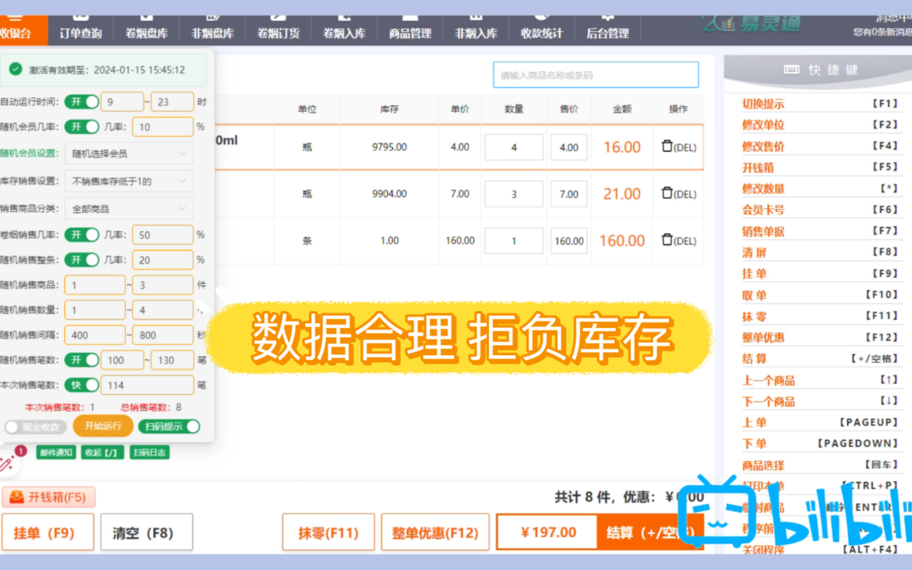The image size is (912, 570).
Task: Toggle the 随机销售笔数 switch
Action: click(82, 360)
